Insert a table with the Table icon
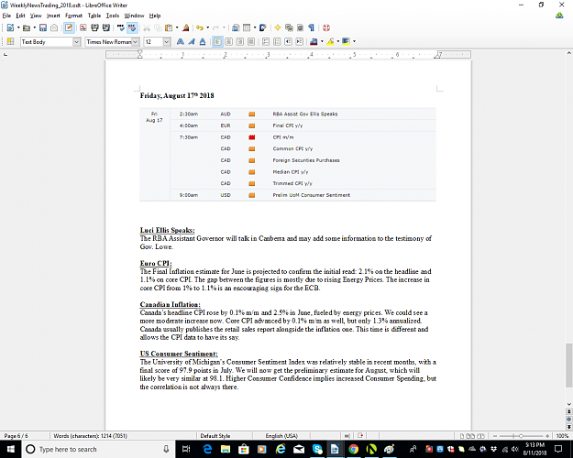 click(x=247, y=27)
